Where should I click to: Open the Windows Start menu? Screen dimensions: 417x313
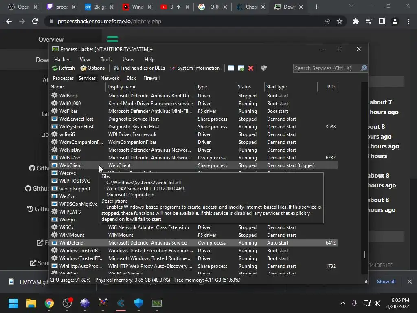point(13,303)
